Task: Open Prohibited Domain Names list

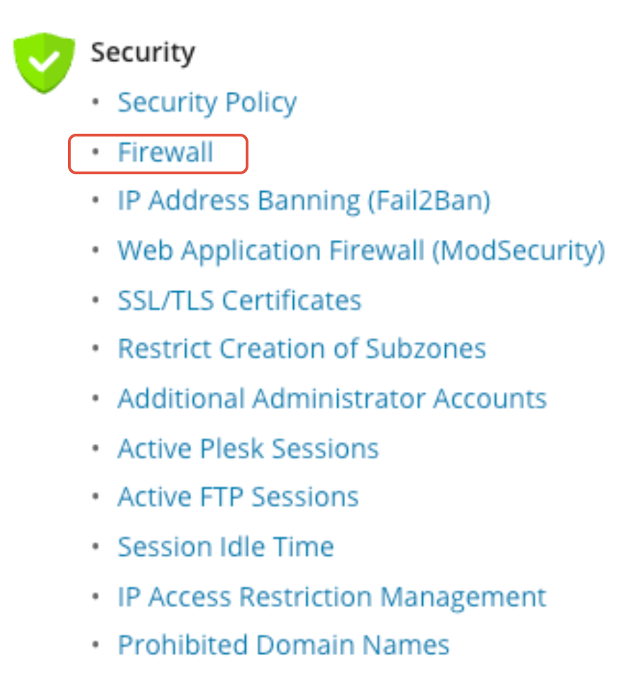Action: pyautogui.click(x=283, y=645)
